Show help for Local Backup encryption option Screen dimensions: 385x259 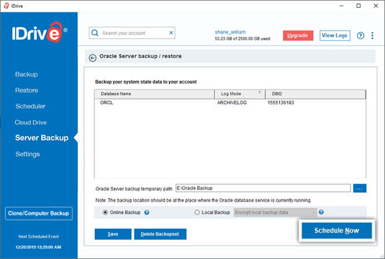tap(321, 212)
